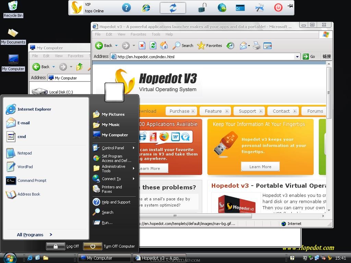This screenshot has height=263, width=351.
Task: Open Help and Support
Action: (111, 202)
